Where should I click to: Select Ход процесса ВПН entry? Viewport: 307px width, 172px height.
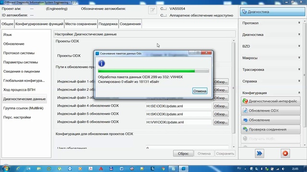19,90
